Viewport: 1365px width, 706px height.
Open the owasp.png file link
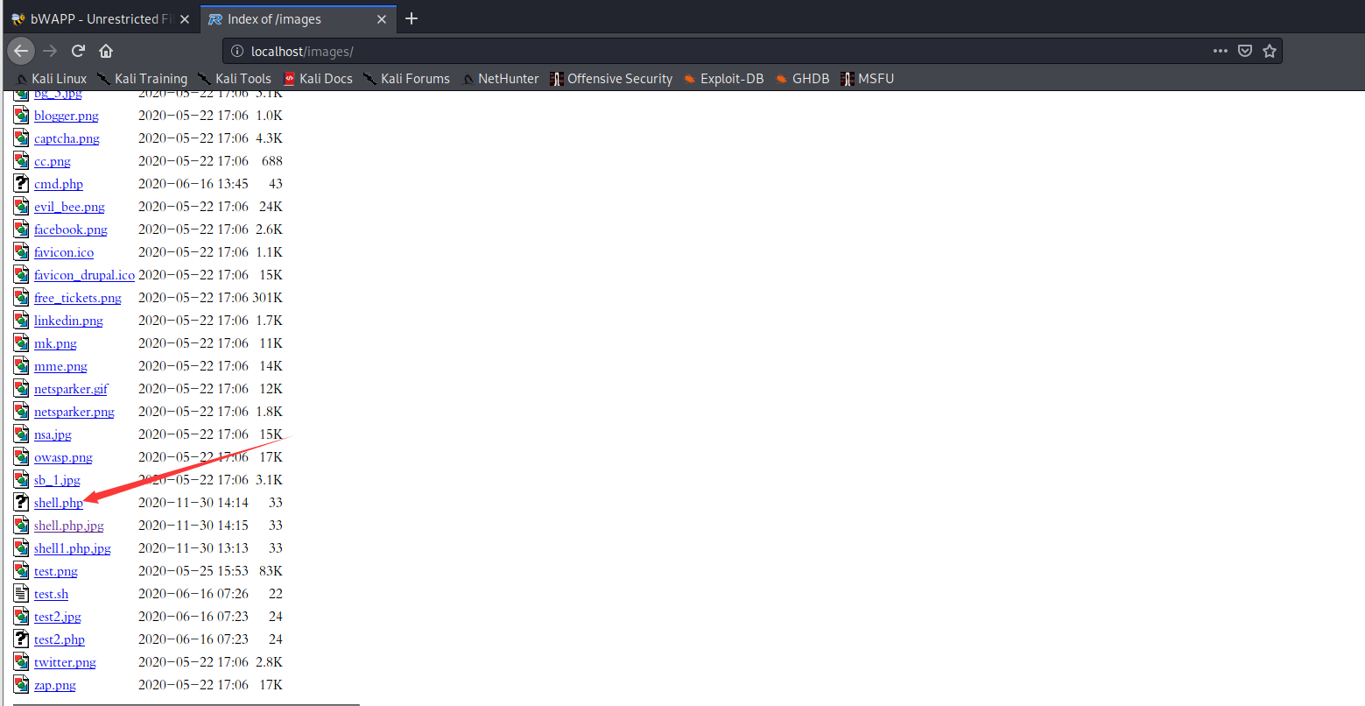tap(63, 457)
